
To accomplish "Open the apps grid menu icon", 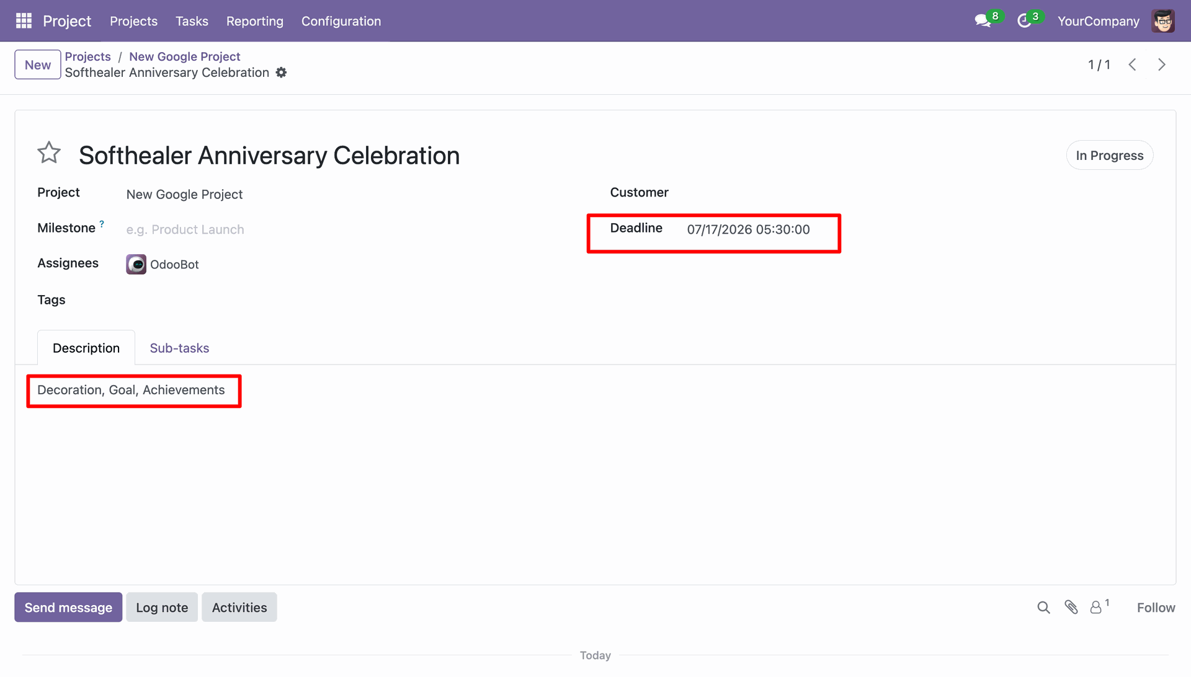I will [24, 21].
